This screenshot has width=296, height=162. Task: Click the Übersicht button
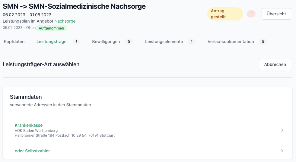pyautogui.click(x=276, y=14)
